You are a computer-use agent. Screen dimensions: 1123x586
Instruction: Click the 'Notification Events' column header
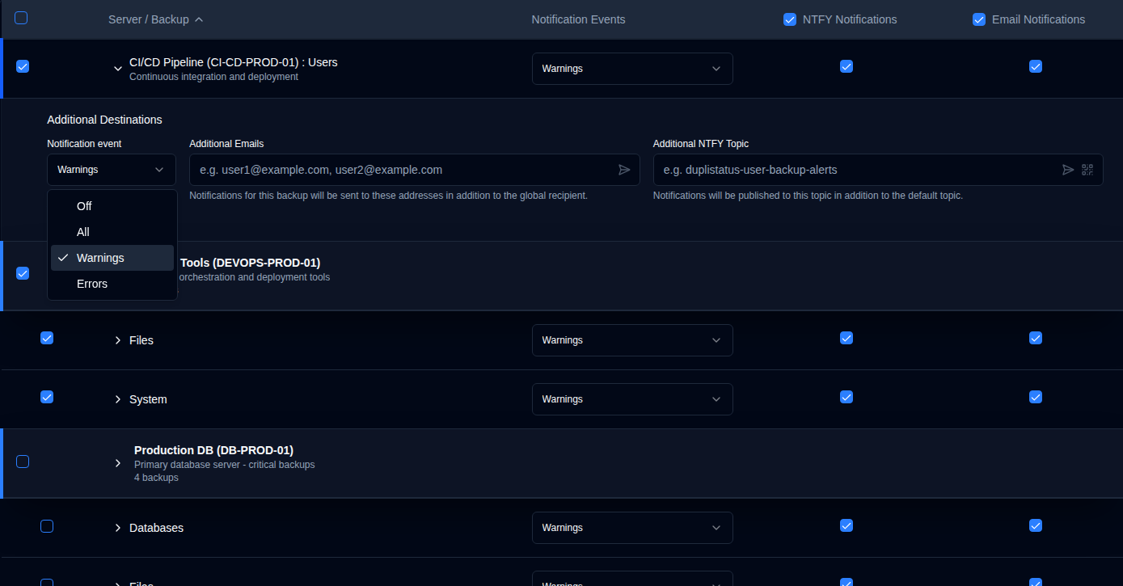click(578, 19)
